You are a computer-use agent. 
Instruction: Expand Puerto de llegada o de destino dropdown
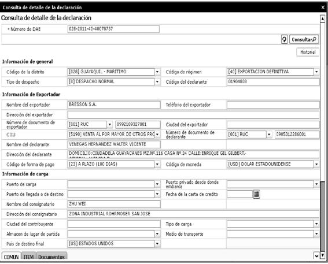click(157, 194)
